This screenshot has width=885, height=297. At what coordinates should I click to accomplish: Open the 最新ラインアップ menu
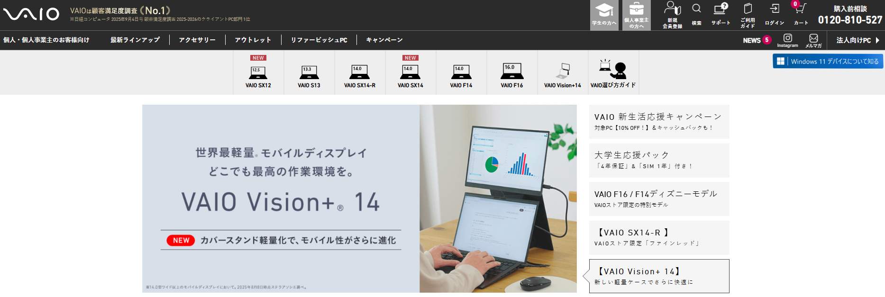point(135,40)
